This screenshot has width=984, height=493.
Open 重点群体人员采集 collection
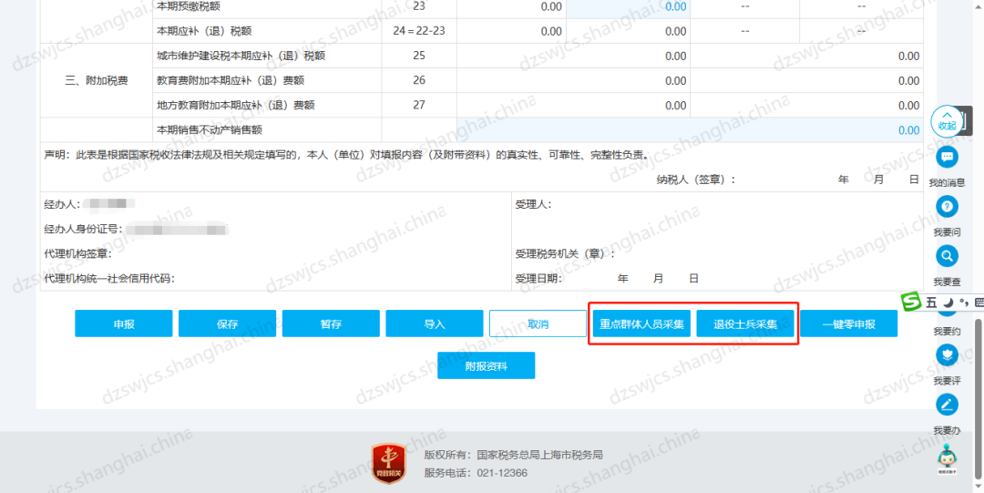pyautogui.click(x=641, y=324)
